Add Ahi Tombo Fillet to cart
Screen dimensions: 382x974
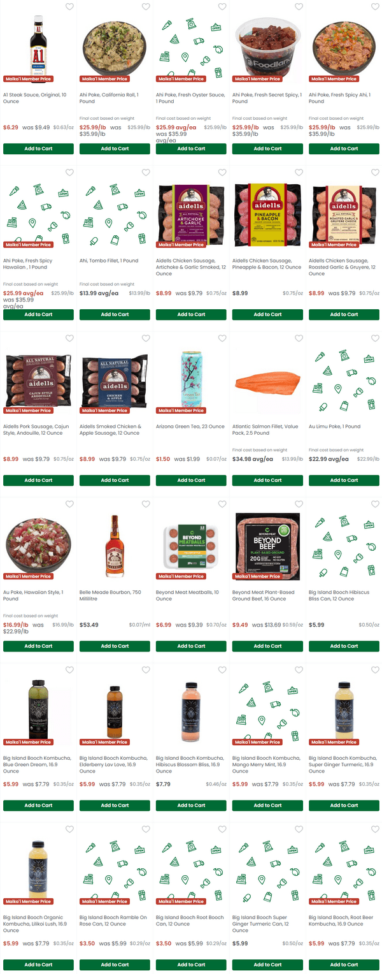115,314
